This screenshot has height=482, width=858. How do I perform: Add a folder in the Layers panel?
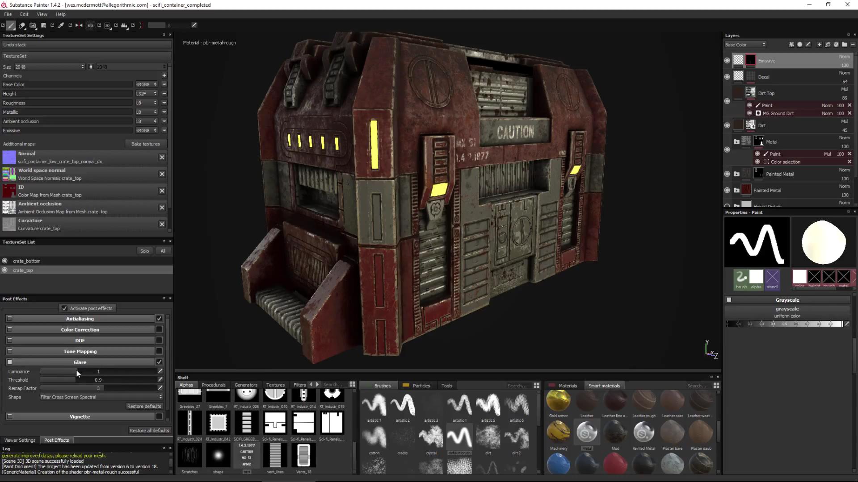[845, 45]
